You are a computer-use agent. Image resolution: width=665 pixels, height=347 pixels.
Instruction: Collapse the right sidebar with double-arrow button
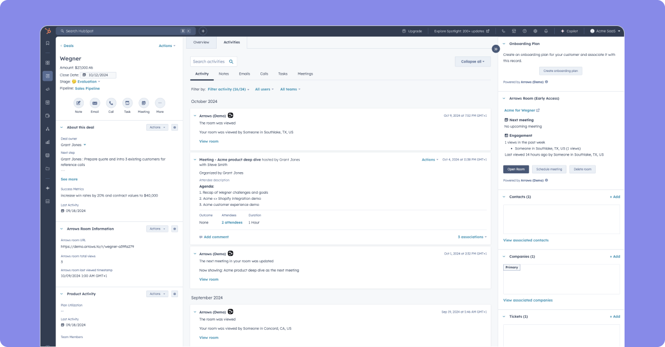coord(496,49)
